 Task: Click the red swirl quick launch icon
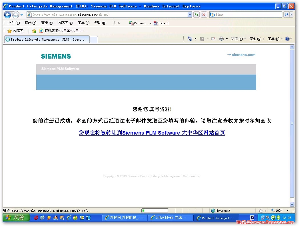click(x=36, y=218)
